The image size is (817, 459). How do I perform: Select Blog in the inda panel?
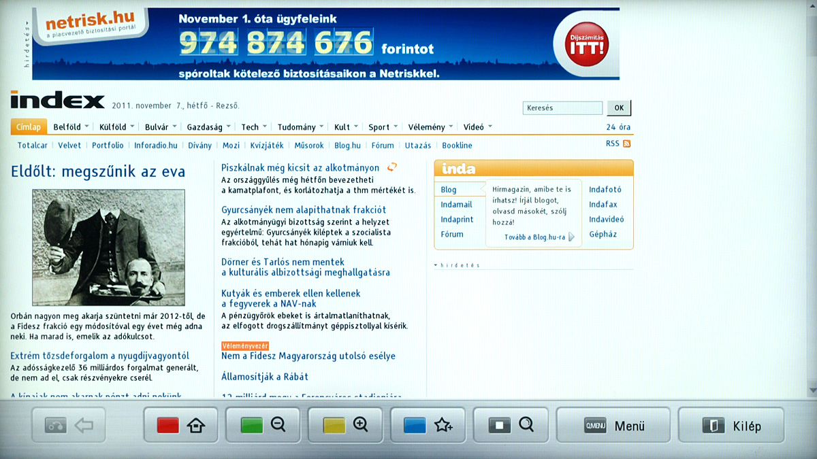coord(449,190)
